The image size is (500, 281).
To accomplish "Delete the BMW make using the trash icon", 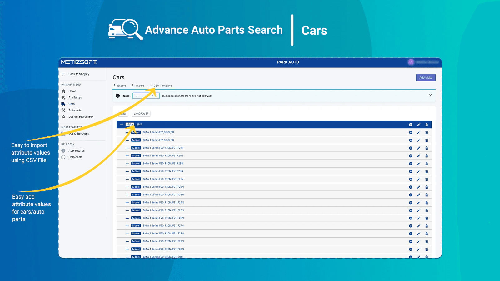I will click(x=427, y=124).
